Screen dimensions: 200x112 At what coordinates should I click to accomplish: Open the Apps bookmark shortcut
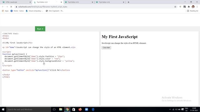pos(5,11)
